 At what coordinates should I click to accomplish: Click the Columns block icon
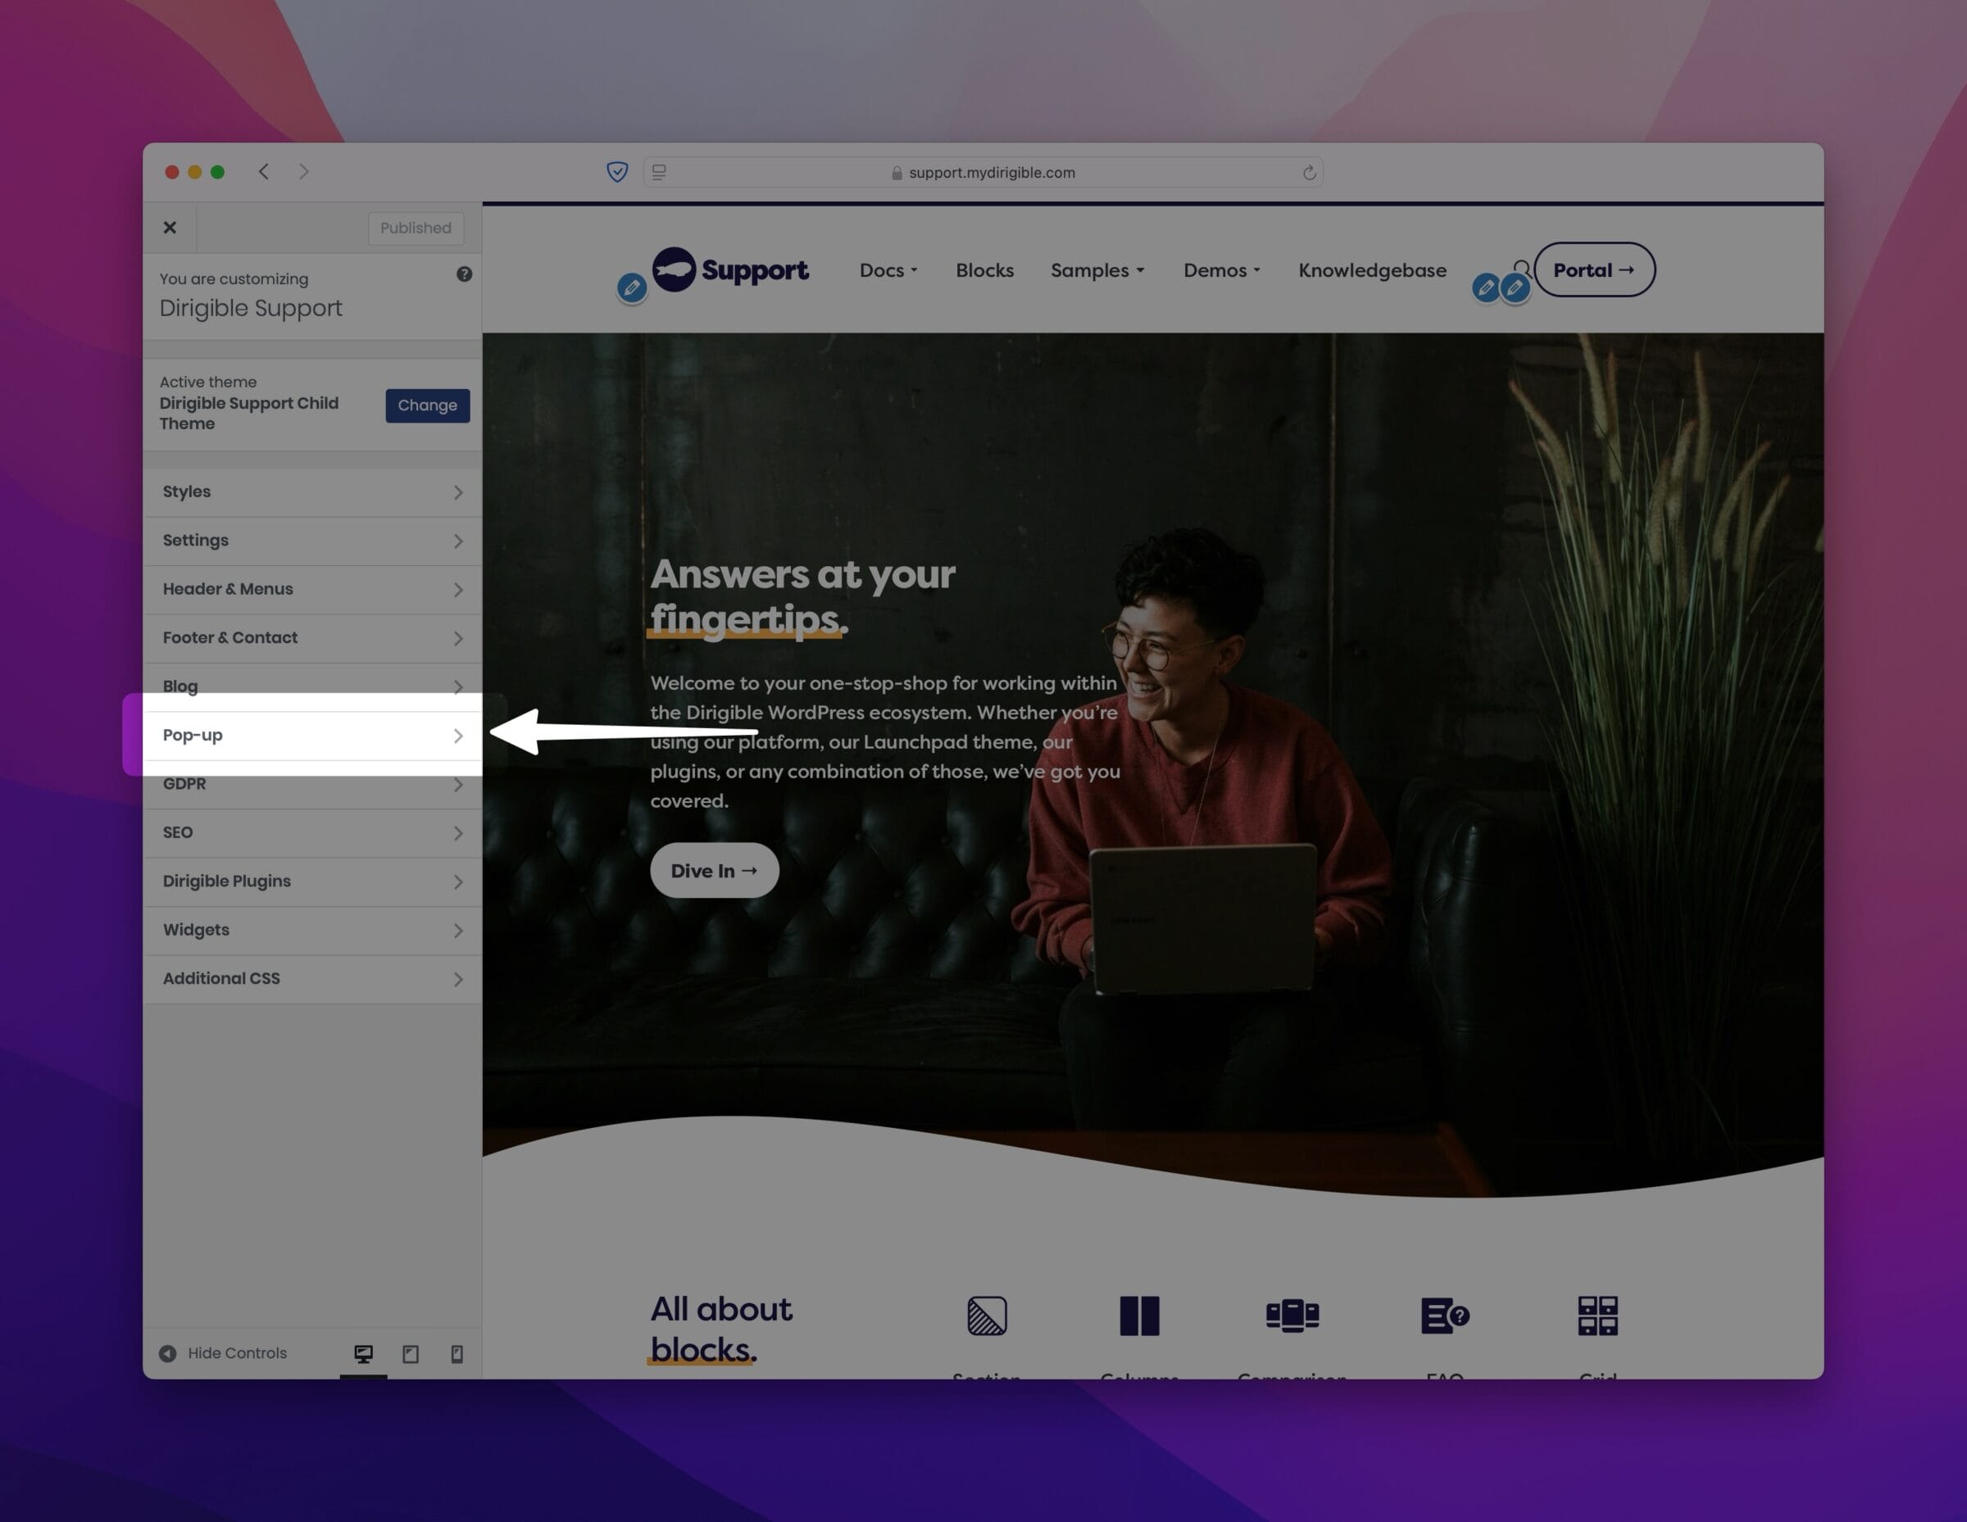(x=1139, y=1316)
